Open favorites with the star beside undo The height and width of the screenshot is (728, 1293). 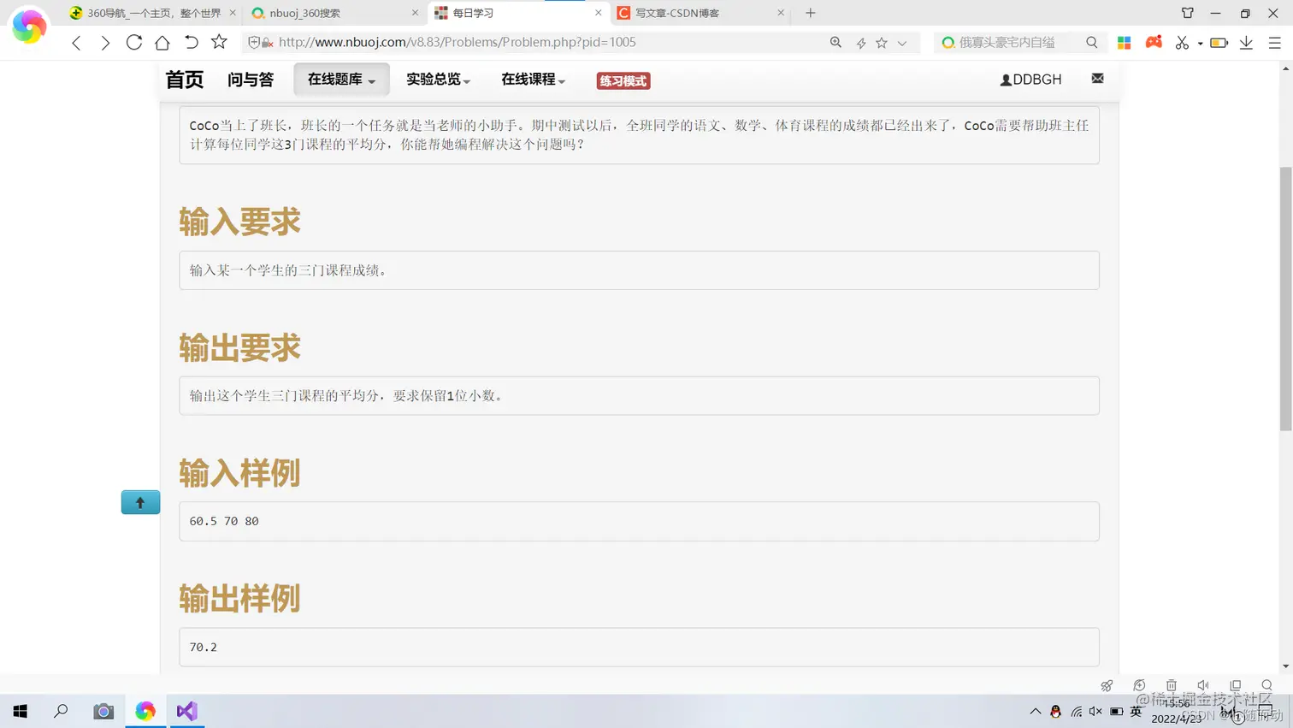pyautogui.click(x=219, y=42)
